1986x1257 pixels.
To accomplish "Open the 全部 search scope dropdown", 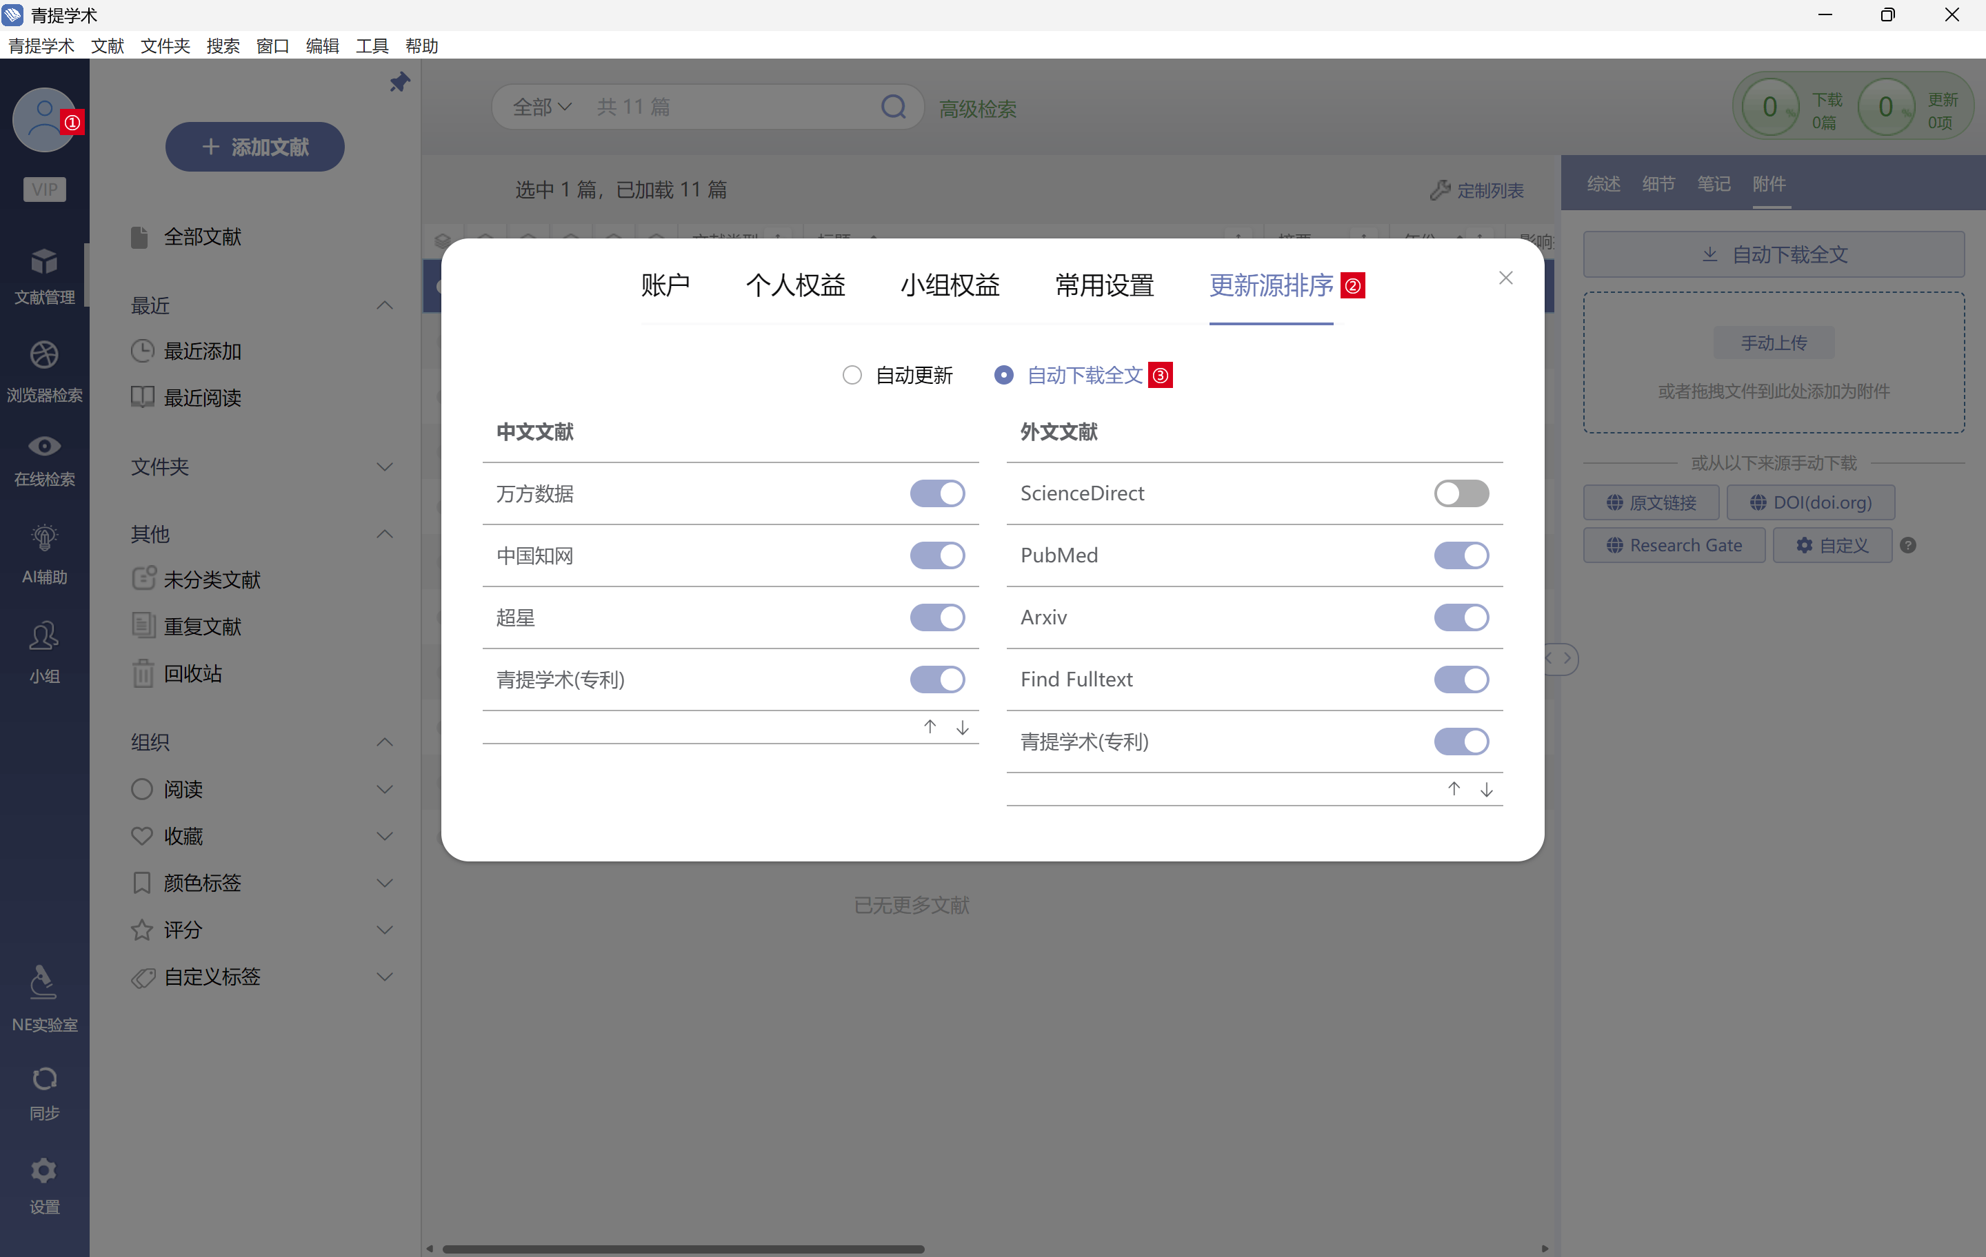I will (542, 107).
